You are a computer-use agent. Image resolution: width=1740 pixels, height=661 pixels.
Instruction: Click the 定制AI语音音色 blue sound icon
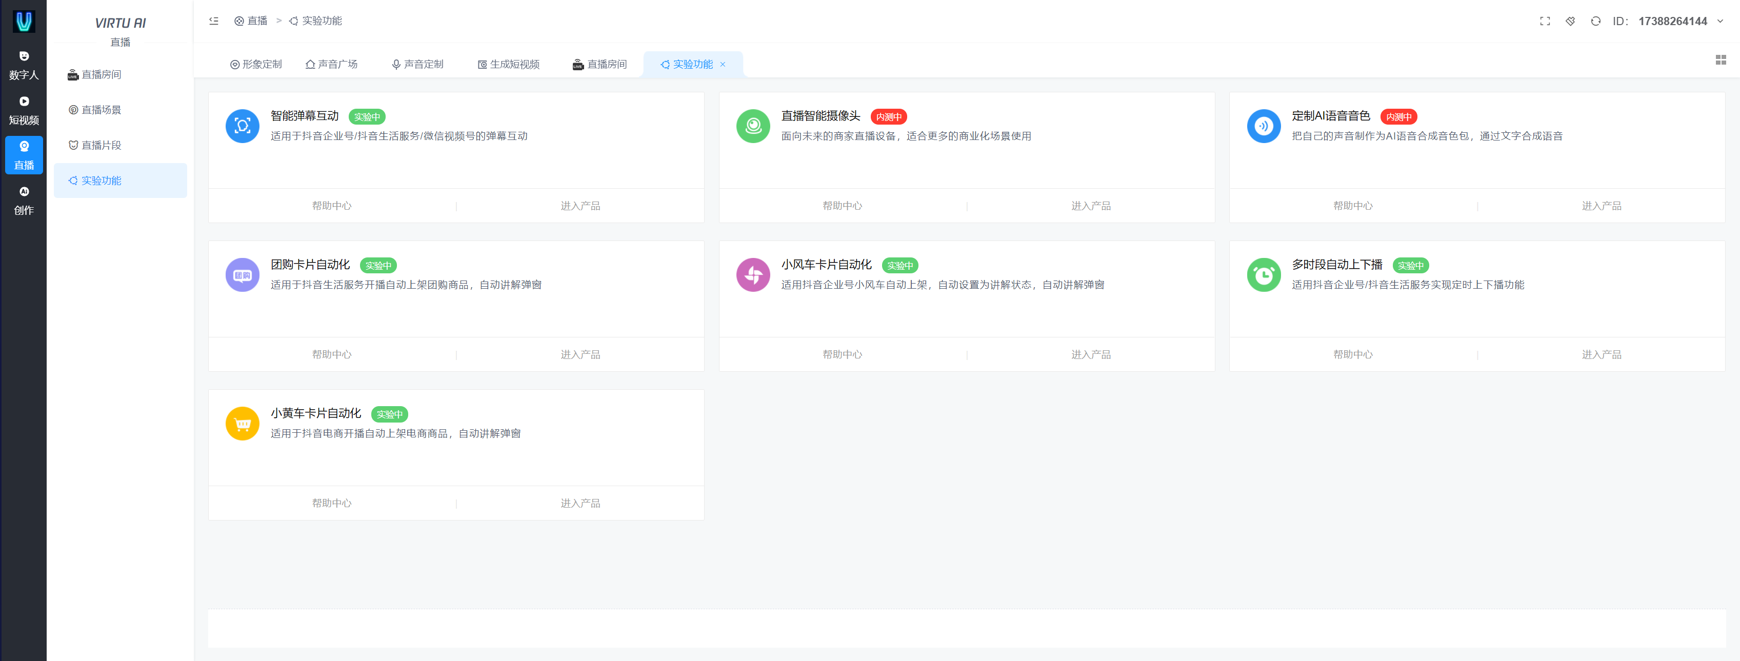click(1264, 126)
